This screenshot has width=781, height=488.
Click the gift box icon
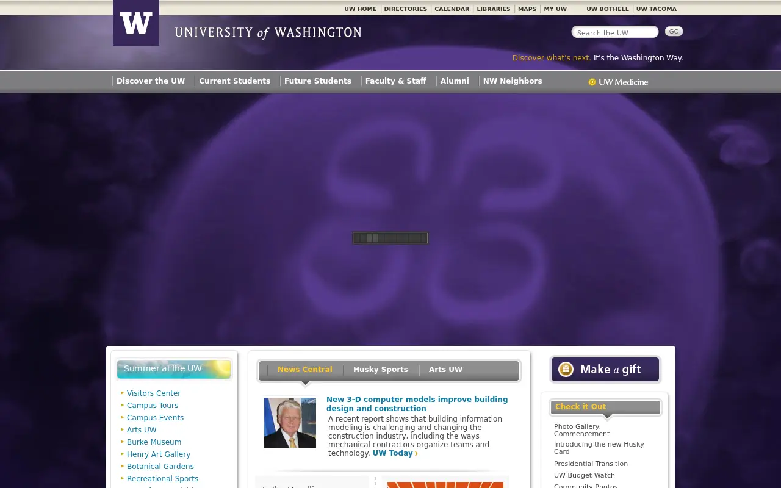566,370
